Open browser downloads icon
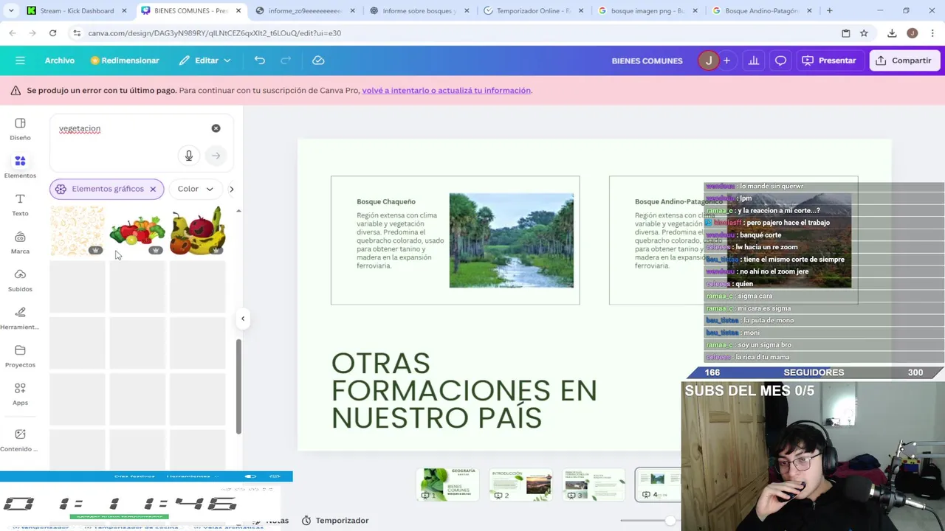This screenshot has width=945, height=531. (x=892, y=33)
